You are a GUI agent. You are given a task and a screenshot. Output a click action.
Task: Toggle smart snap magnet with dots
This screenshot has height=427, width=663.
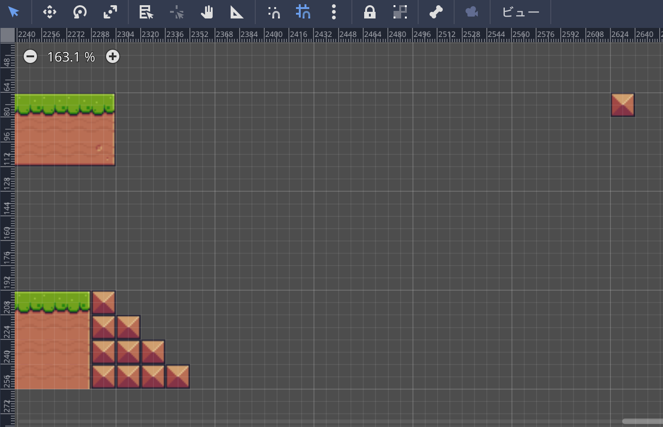coord(274,12)
